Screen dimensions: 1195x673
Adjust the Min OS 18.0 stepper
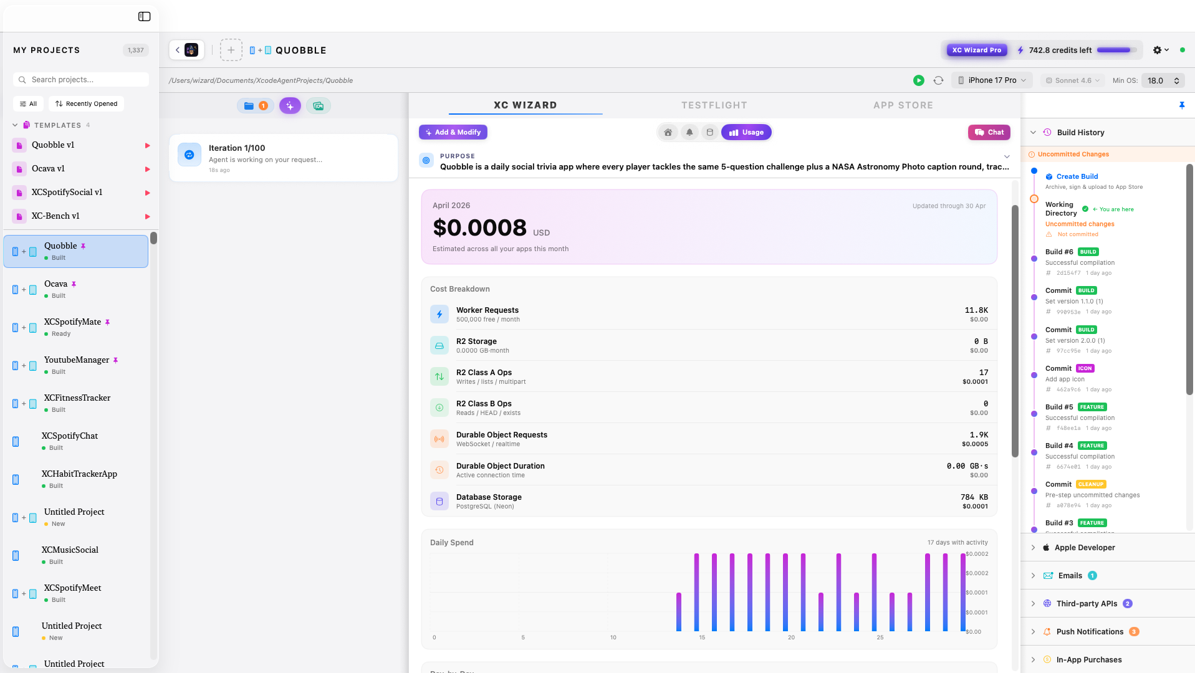[x=1176, y=80]
